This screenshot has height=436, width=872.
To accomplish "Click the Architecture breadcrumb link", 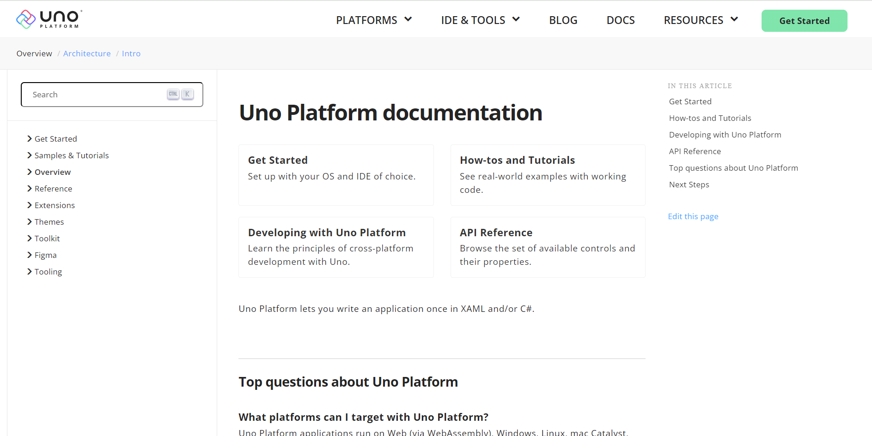I will coord(87,54).
